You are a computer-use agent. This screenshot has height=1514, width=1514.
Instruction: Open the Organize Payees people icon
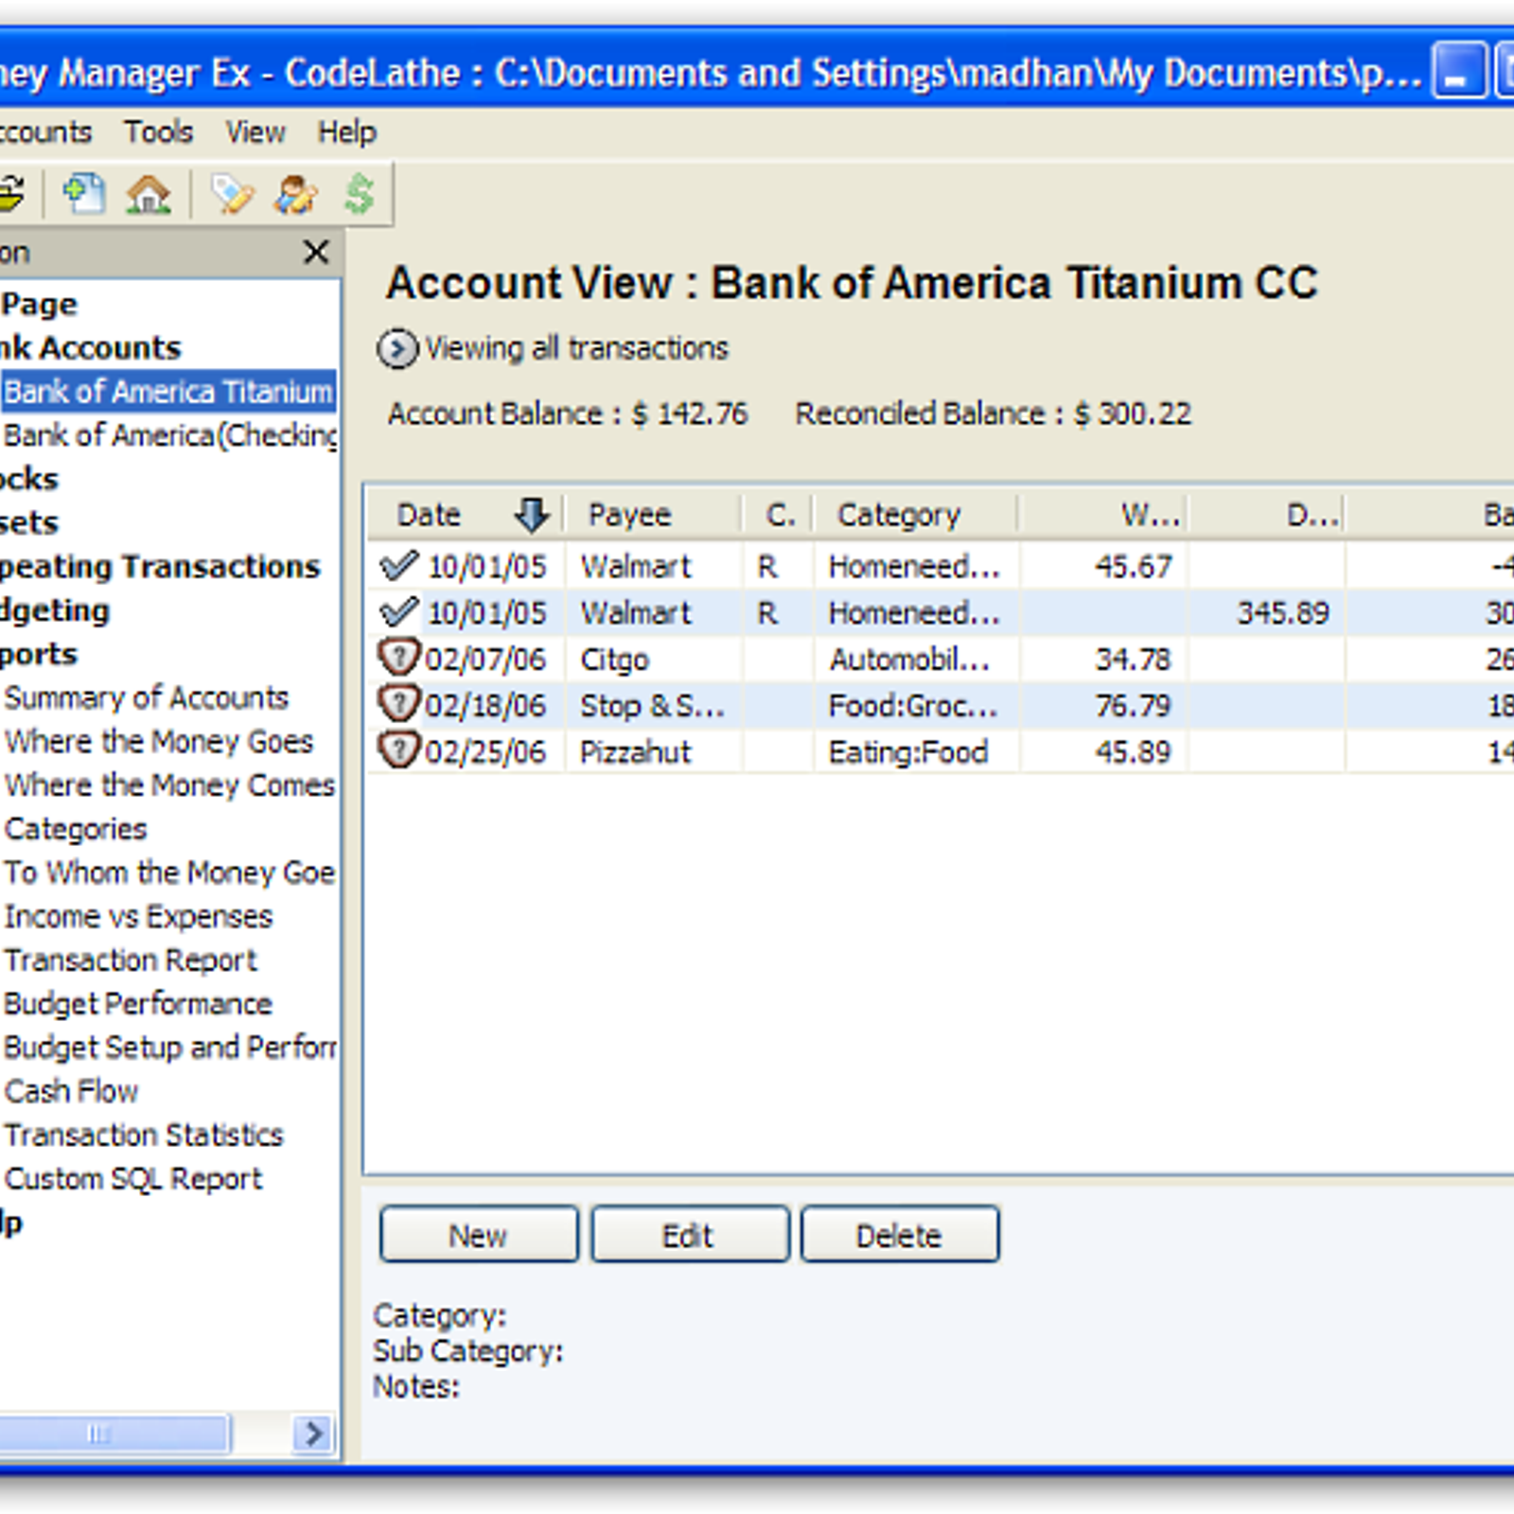296,194
